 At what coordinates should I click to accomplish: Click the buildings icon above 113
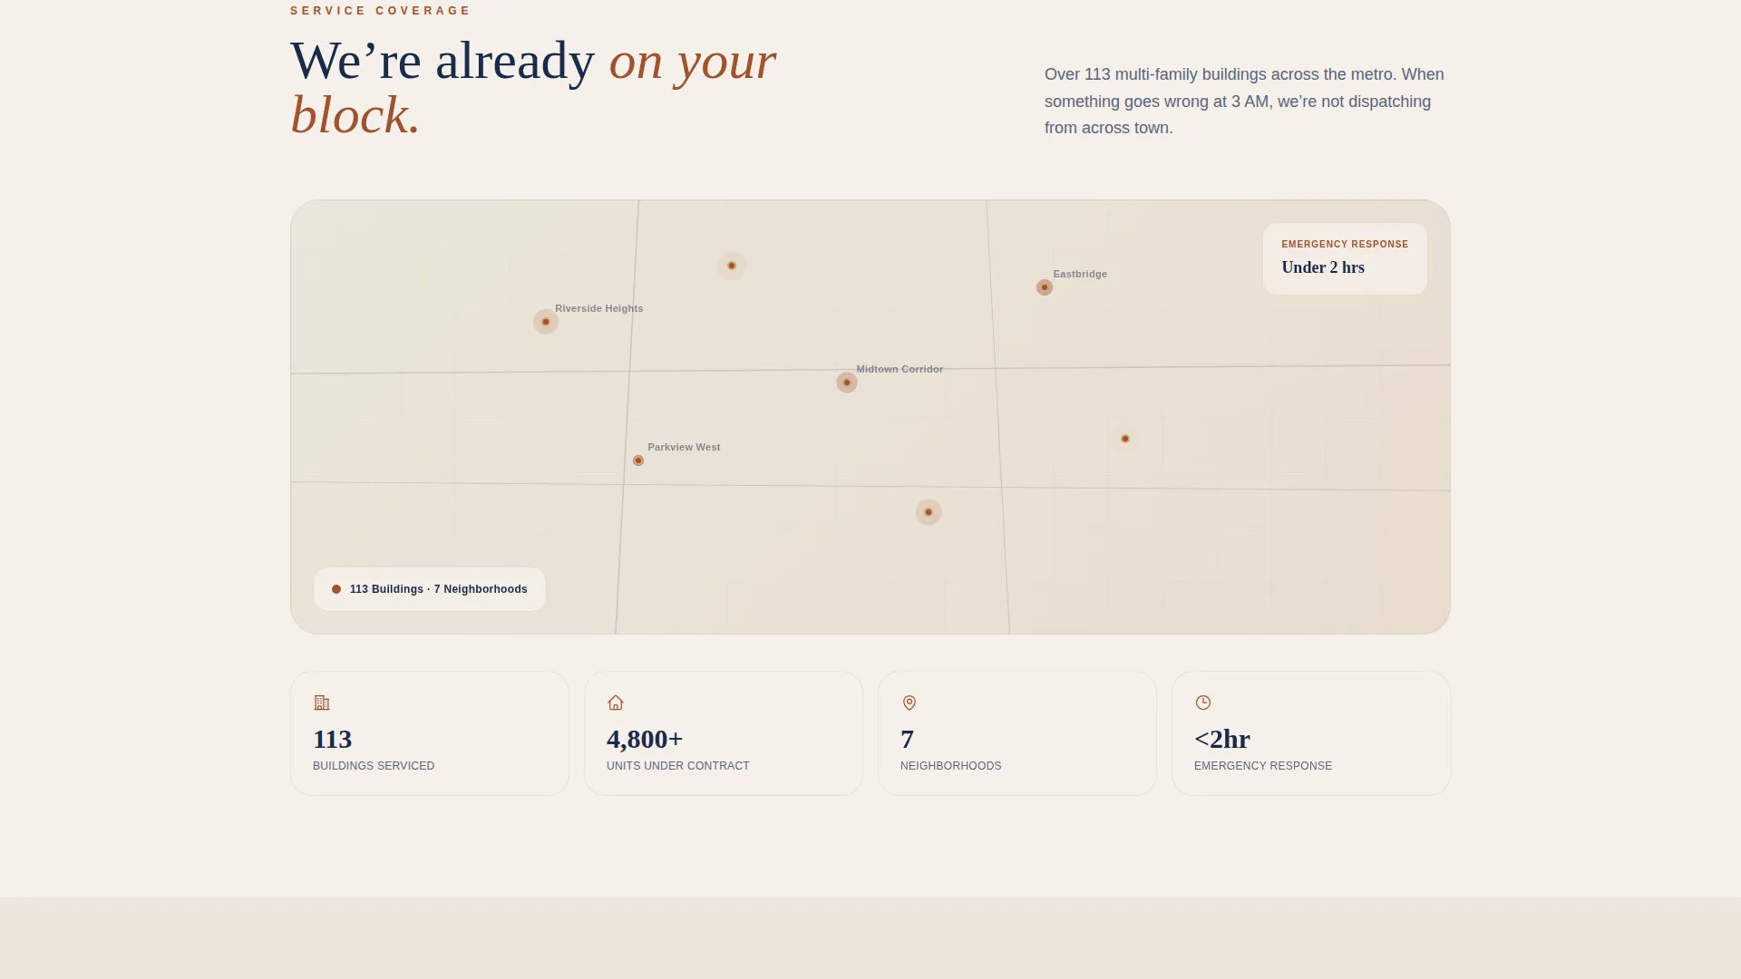(322, 703)
